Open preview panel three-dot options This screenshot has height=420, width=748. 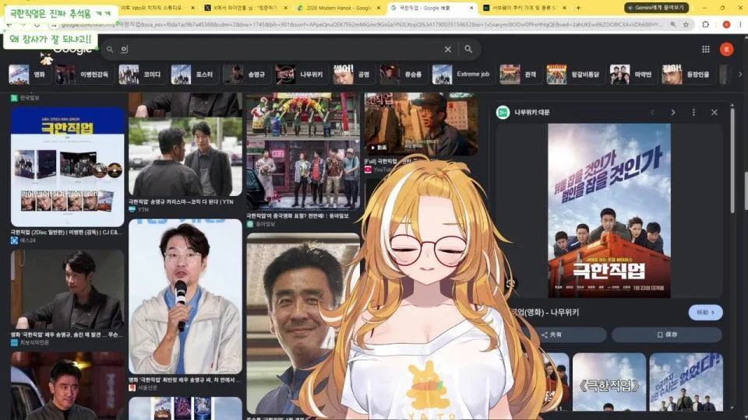(x=693, y=112)
